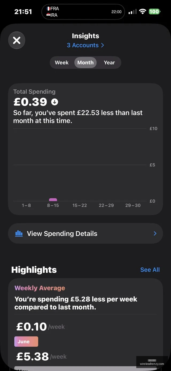Tap the pink spending bar for 8–15

[53, 200]
